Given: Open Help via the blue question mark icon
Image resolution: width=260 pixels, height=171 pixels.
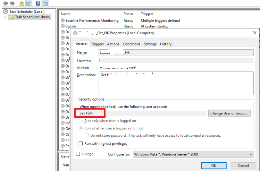Looking at the screenshot, I should point(37,3).
